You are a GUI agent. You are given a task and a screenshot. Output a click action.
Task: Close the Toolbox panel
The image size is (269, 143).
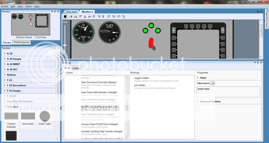[58, 48]
